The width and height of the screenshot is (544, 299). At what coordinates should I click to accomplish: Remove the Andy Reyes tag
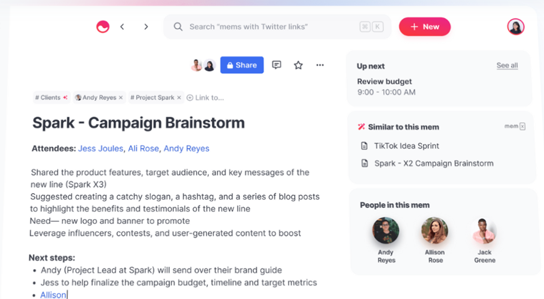121,97
